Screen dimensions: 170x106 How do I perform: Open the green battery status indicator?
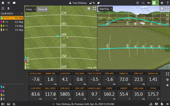point(155,3)
